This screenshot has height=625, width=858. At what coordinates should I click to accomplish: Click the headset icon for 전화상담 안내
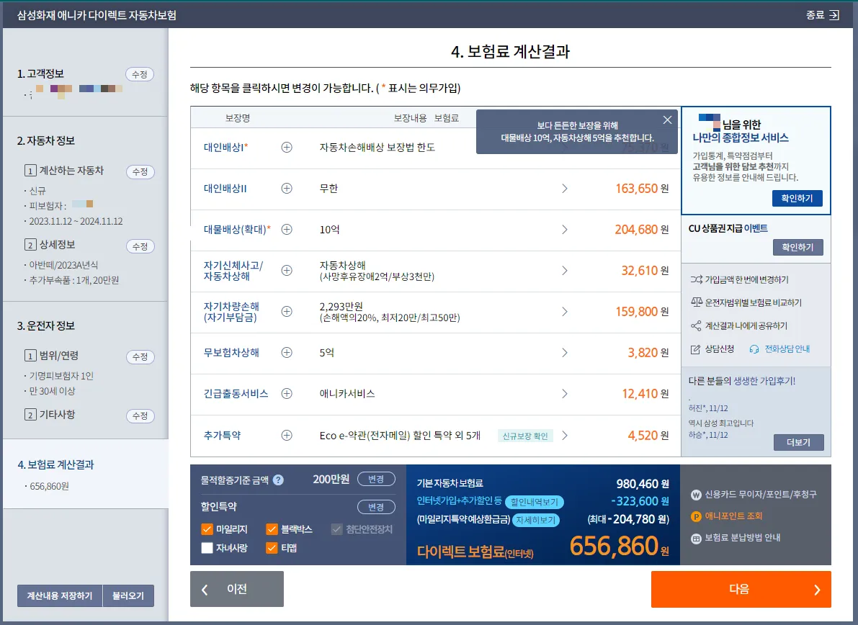(755, 350)
